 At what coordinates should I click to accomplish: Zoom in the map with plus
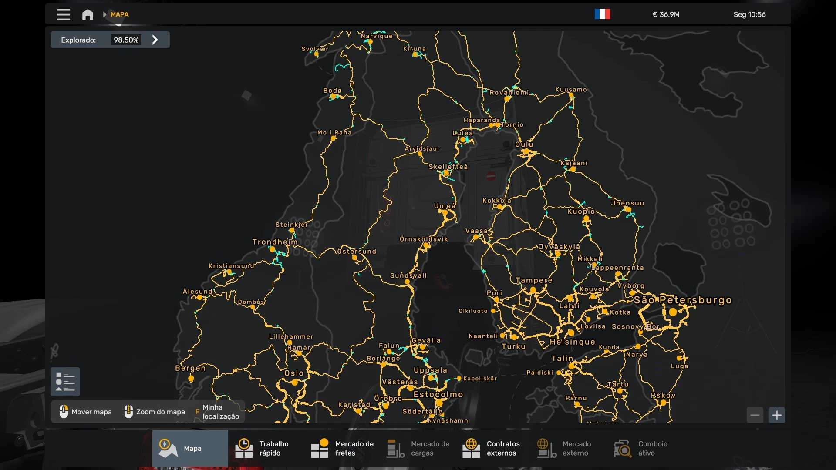point(777,415)
